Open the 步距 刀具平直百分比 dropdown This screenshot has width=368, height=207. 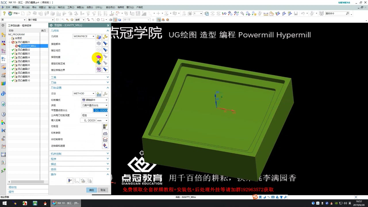(x=95, y=105)
